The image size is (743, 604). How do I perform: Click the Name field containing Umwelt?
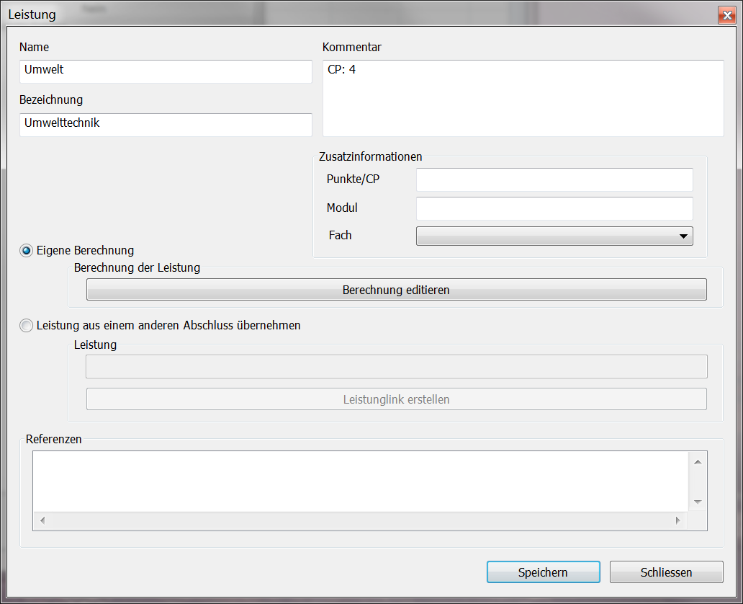[166, 71]
